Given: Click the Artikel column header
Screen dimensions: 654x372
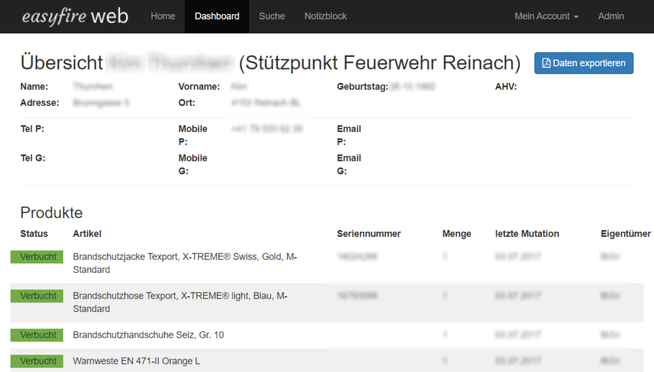Looking at the screenshot, I should click(x=87, y=234).
